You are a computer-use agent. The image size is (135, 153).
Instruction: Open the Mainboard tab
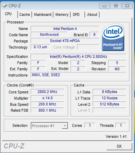click(x=43, y=14)
